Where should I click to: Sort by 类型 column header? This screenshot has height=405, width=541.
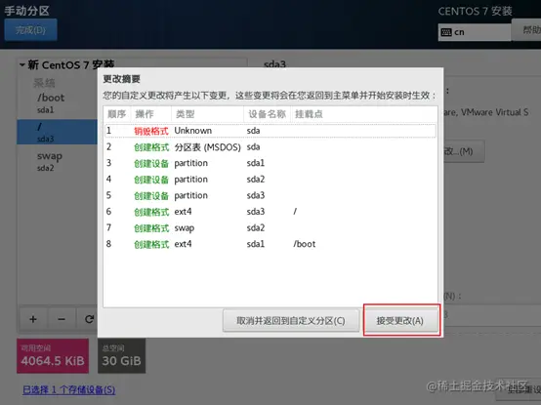(208, 114)
